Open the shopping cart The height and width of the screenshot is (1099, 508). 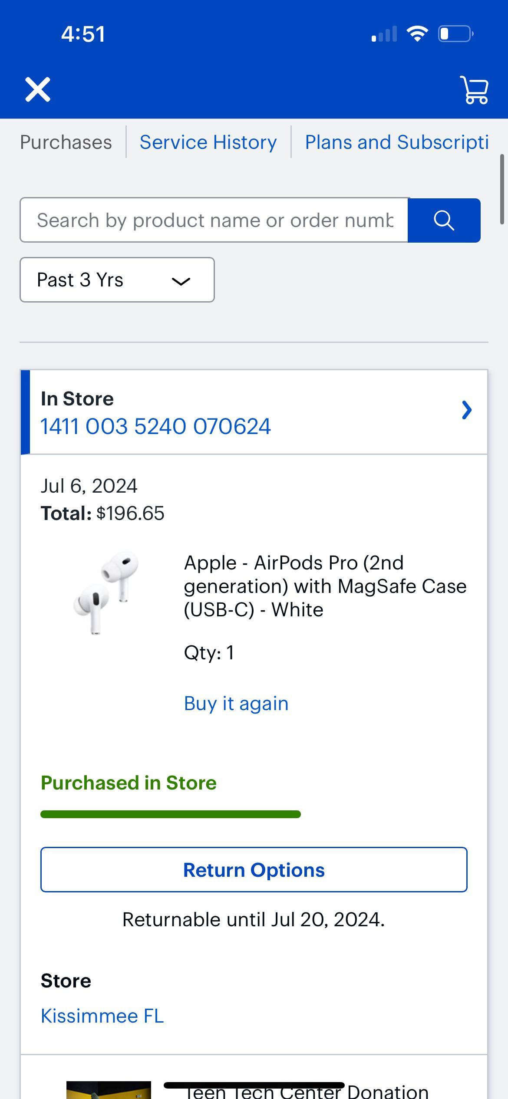point(474,90)
